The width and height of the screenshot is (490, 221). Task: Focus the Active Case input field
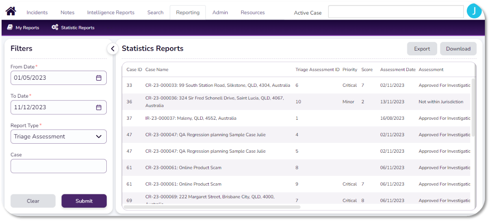tap(395, 12)
